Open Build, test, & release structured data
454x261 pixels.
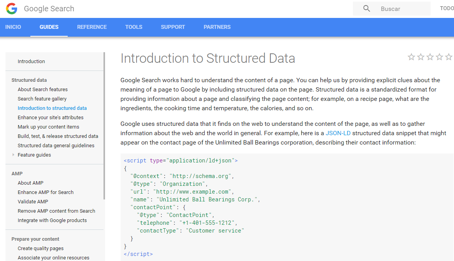(x=58, y=136)
